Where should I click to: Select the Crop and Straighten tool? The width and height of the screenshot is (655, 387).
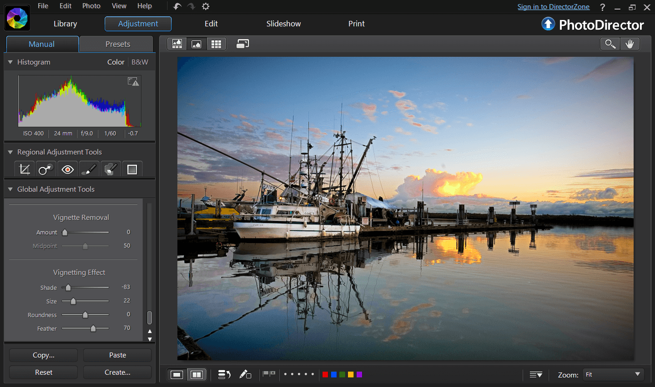(x=25, y=169)
